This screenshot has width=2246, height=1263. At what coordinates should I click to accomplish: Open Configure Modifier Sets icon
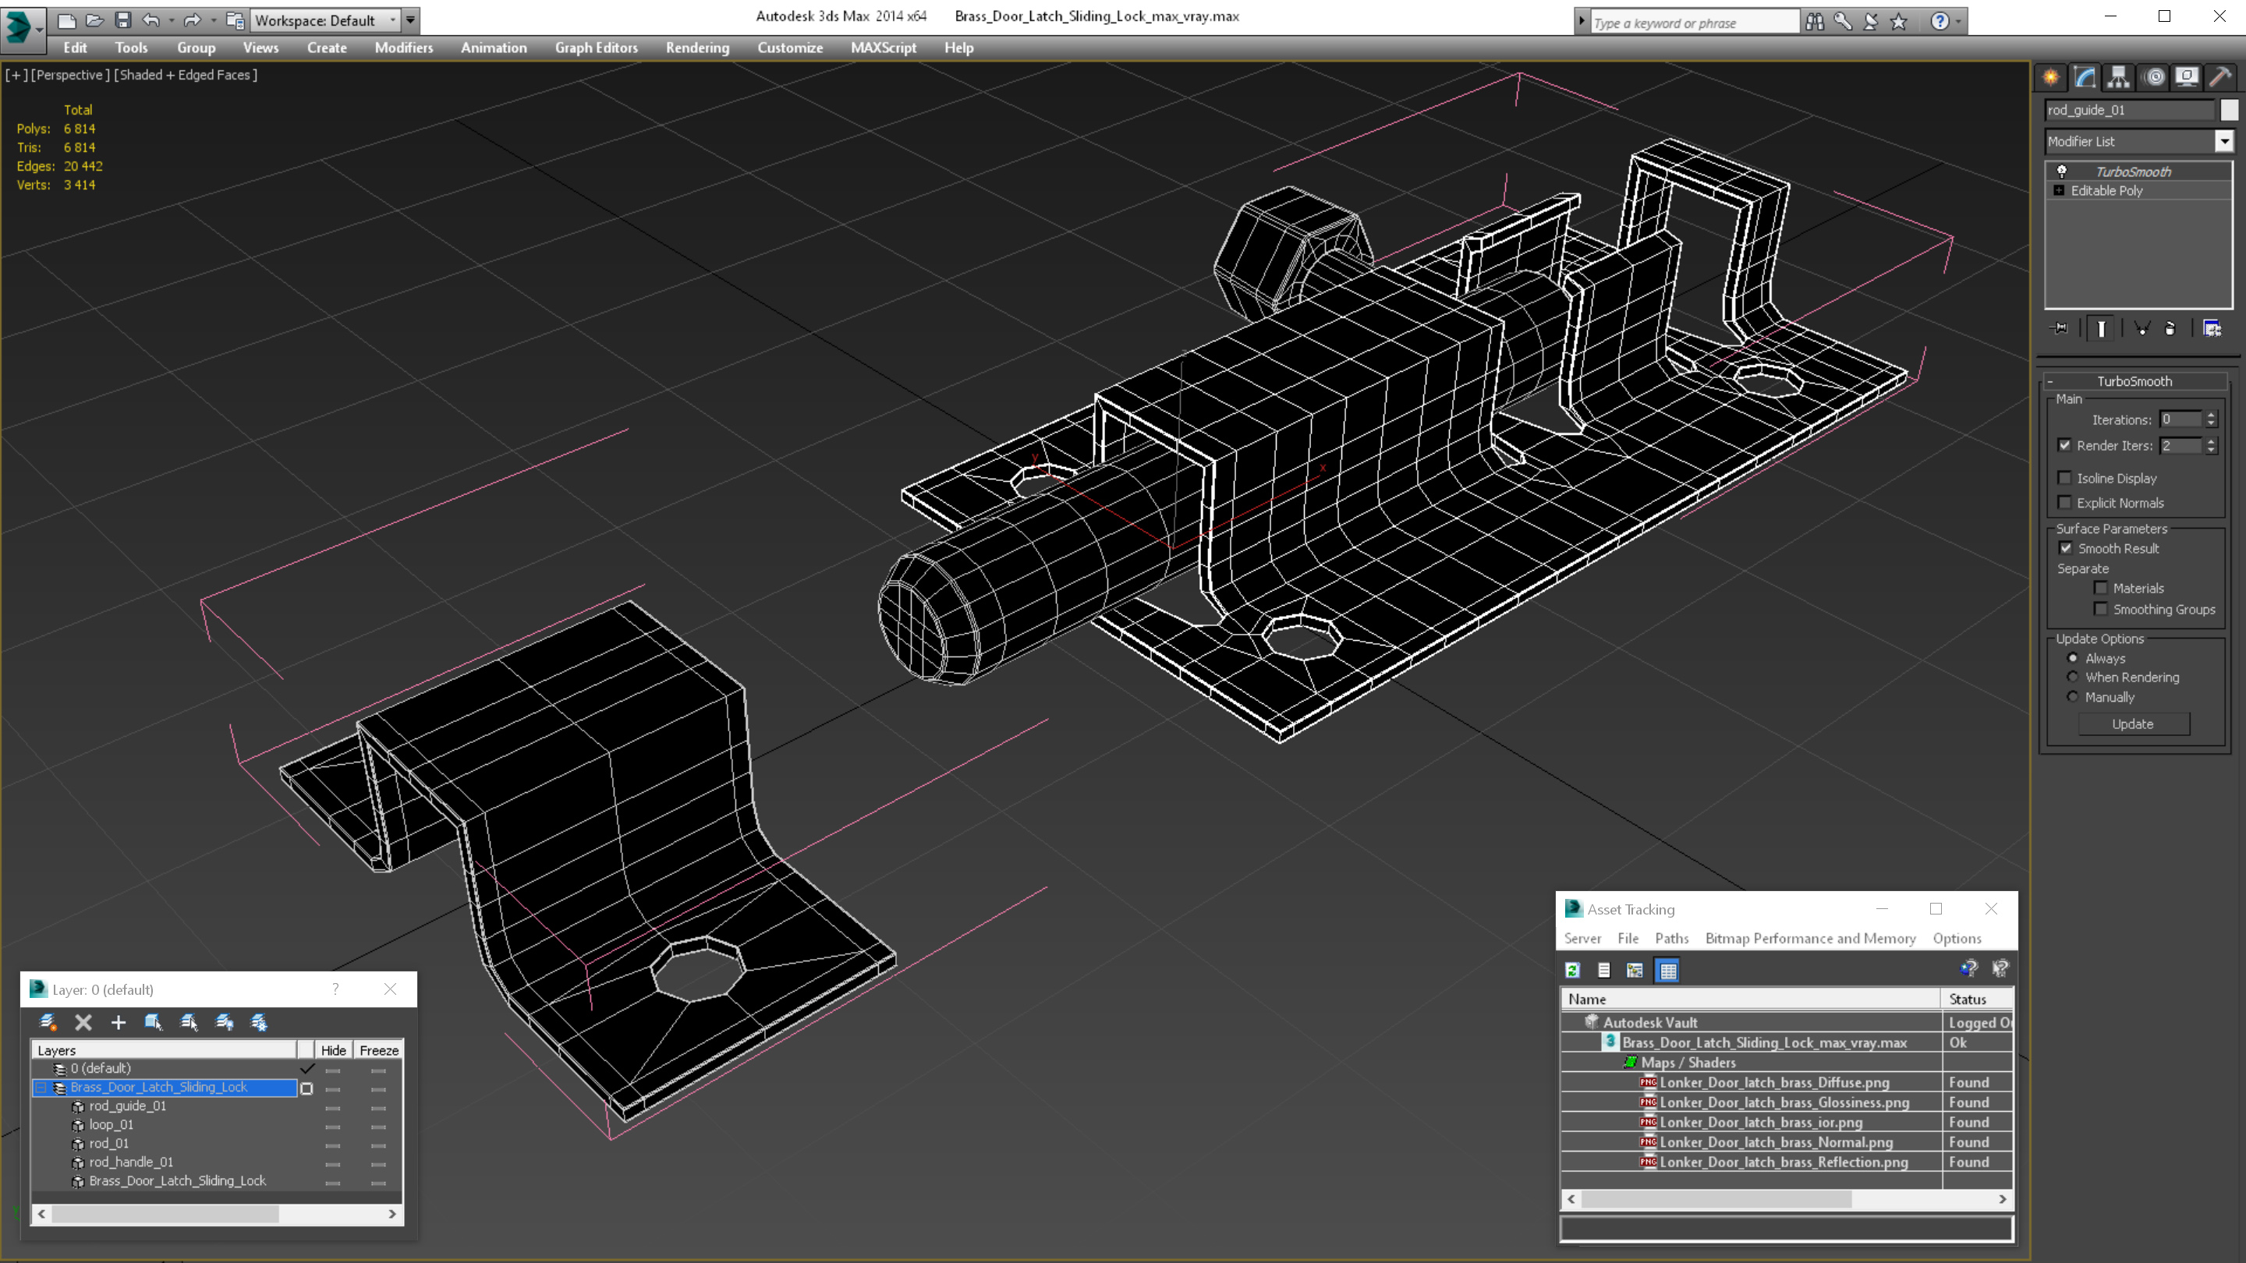(x=2212, y=328)
